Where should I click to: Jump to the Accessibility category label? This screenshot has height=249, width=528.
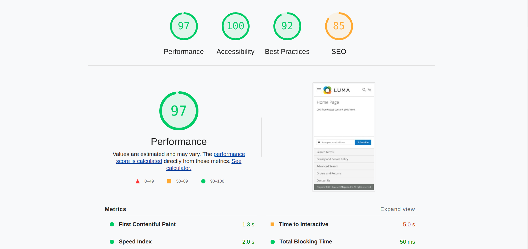(x=235, y=52)
